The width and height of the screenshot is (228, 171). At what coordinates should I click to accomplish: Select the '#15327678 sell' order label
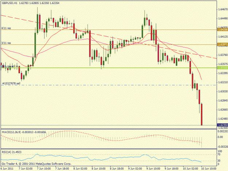coord(11,83)
